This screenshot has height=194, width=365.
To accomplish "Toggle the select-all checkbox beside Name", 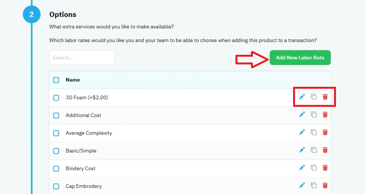I will click(56, 80).
